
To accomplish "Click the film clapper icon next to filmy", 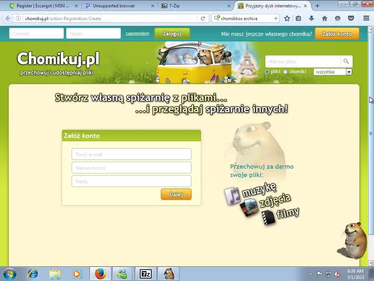I will [x=268, y=217].
